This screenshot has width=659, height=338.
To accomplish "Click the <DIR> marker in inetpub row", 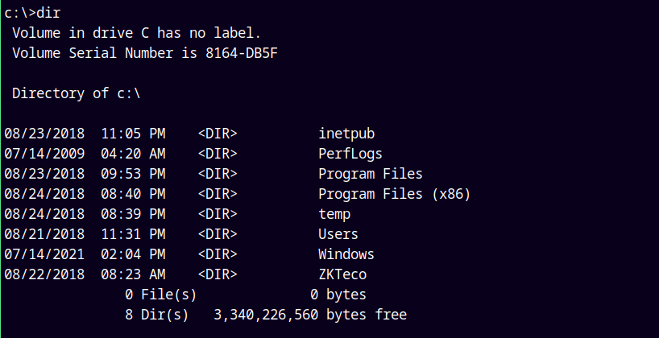I will pyautogui.click(x=218, y=134).
